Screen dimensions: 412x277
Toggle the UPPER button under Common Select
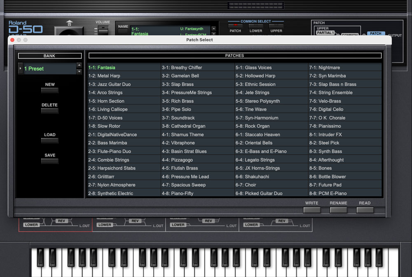[x=276, y=26]
